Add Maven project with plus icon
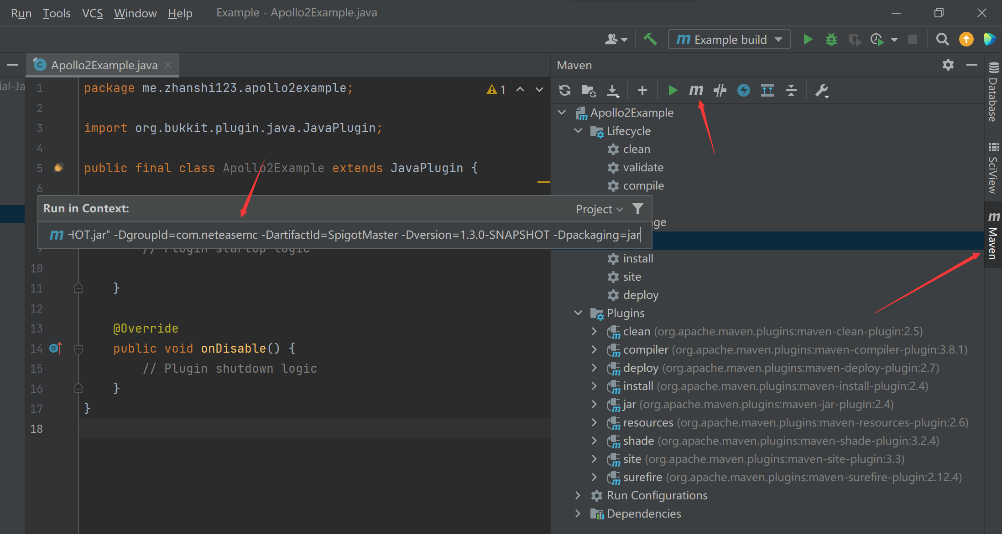Screen dimensions: 1002x534 click(642, 90)
